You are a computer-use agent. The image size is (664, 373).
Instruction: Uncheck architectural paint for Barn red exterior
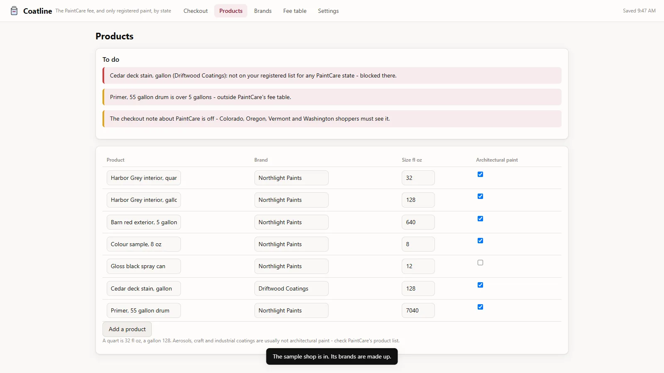click(480, 219)
